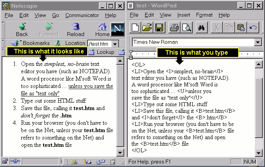Click Netscape scrollbar down arrow
This screenshot has height=167, width=265.
(x=120, y=153)
